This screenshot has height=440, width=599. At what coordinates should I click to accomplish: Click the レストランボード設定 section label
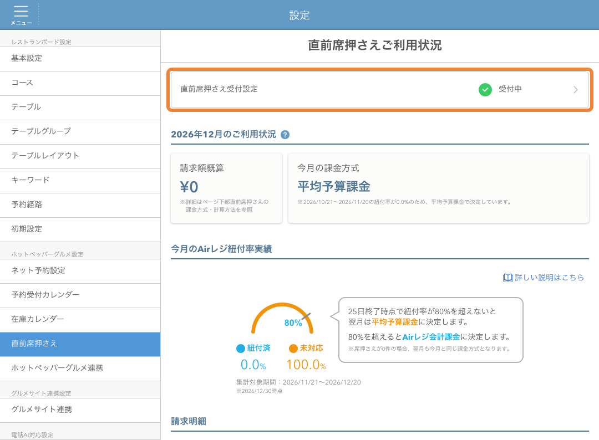tap(41, 42)
